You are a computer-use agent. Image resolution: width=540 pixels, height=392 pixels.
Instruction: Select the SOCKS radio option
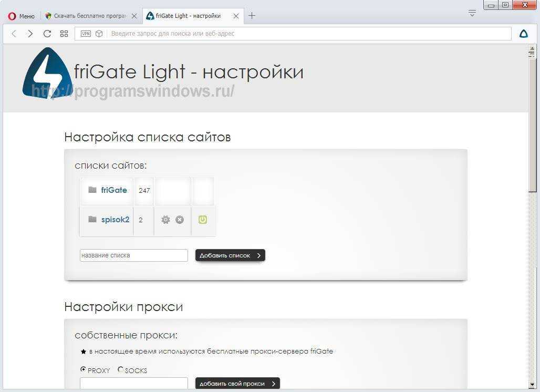pyautogui.click(x=120, y=369)
